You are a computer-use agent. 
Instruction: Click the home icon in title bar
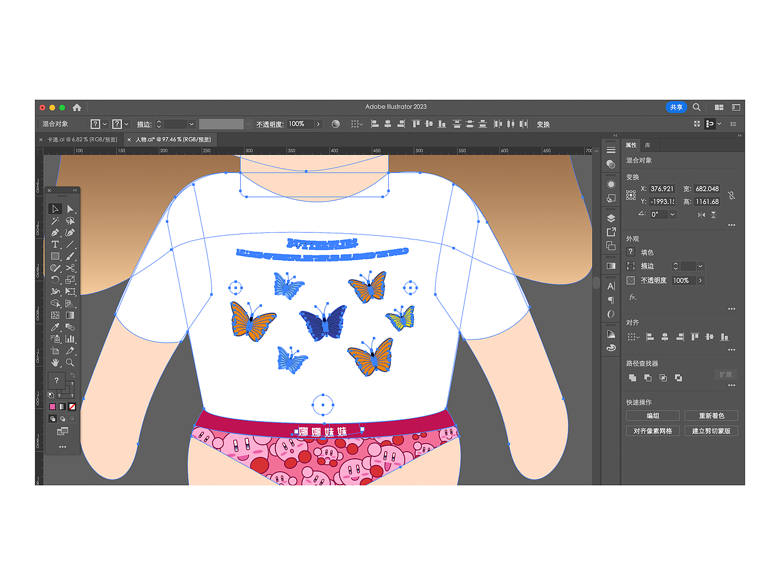point(77,107)
